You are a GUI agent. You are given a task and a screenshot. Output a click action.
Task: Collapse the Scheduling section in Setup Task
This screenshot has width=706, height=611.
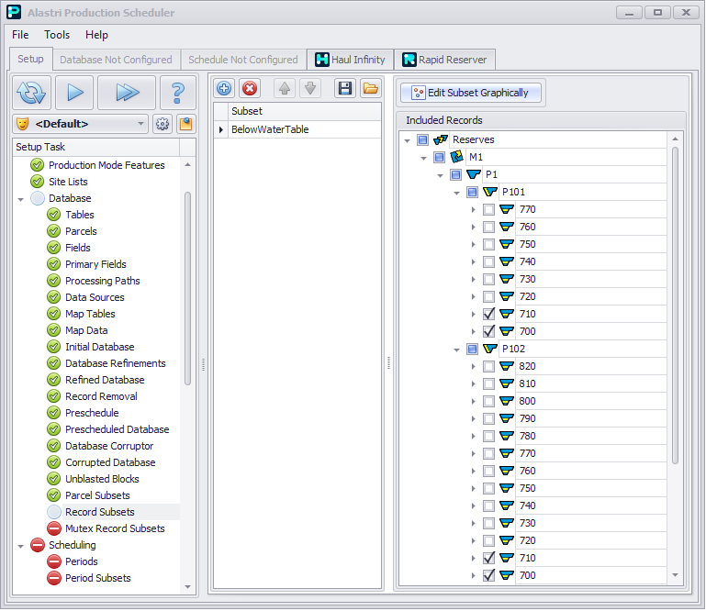tap(21, 546)
